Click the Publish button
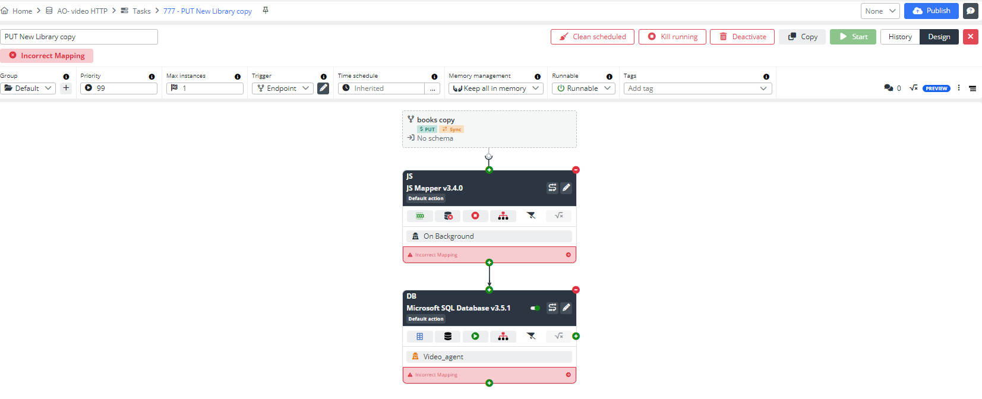Screen dimensions: 982x399 pos(931,11)
